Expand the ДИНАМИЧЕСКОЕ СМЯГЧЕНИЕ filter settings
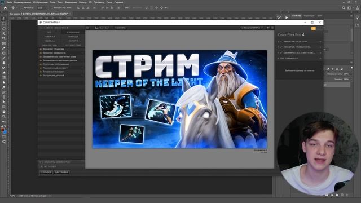361x203 pixels. (x=278, y=52)
